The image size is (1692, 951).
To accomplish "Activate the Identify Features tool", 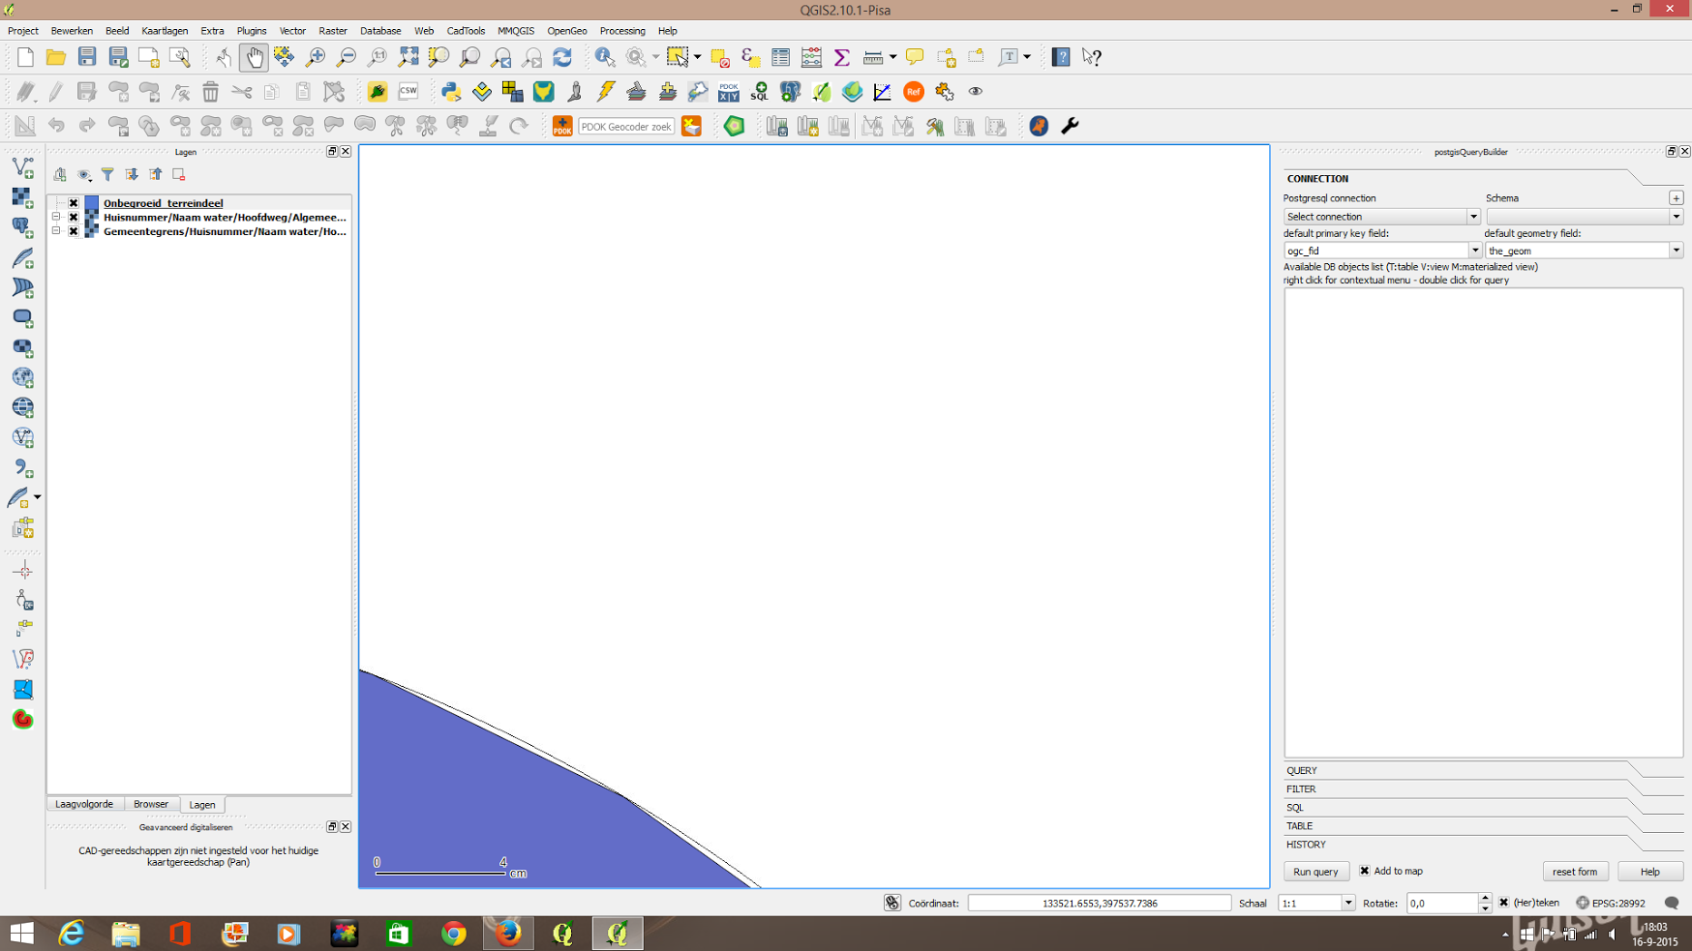I will (605, 57).
